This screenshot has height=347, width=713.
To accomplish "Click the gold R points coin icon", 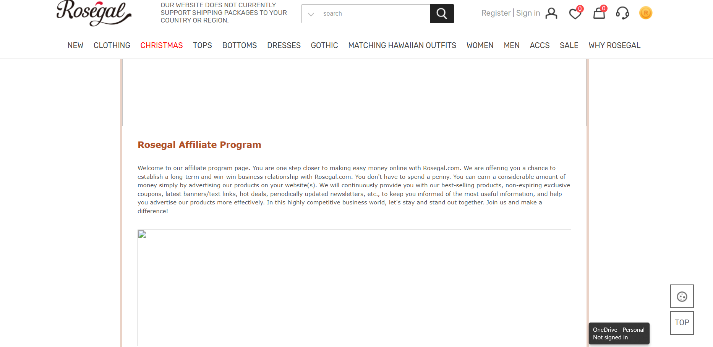I will point(645,13).
